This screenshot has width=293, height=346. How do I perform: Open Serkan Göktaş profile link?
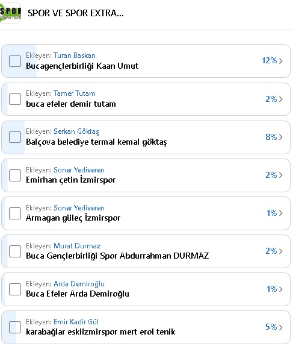point(76,131)
